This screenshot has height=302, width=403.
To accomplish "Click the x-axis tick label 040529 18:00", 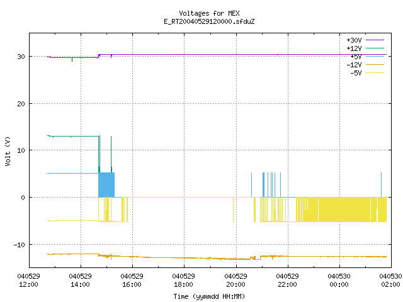I will coord(183,280).
